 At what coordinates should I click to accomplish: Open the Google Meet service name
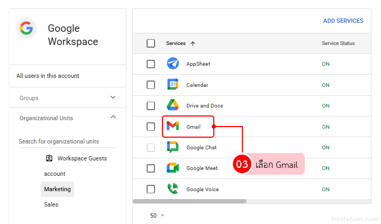(202, 168)
